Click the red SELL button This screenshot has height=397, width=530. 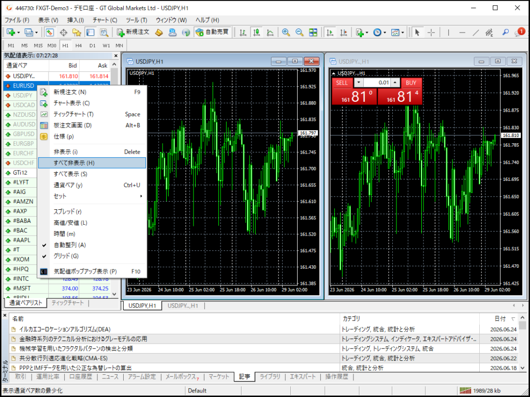tap(342, 83)
